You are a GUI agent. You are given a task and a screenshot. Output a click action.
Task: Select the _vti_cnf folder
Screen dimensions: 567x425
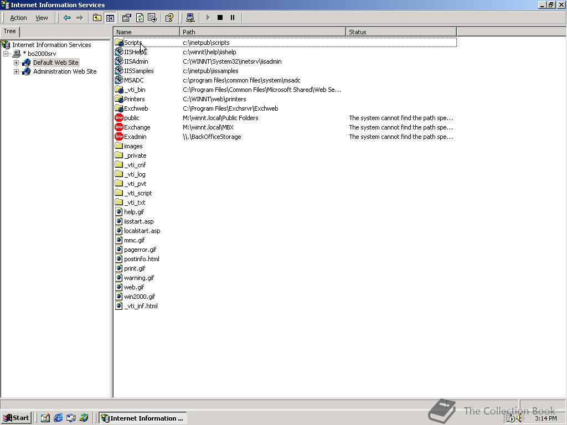131,165
